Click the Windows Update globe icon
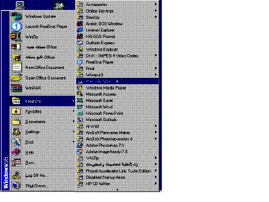The height and width of the screenshot is (202, 269). 16,16
